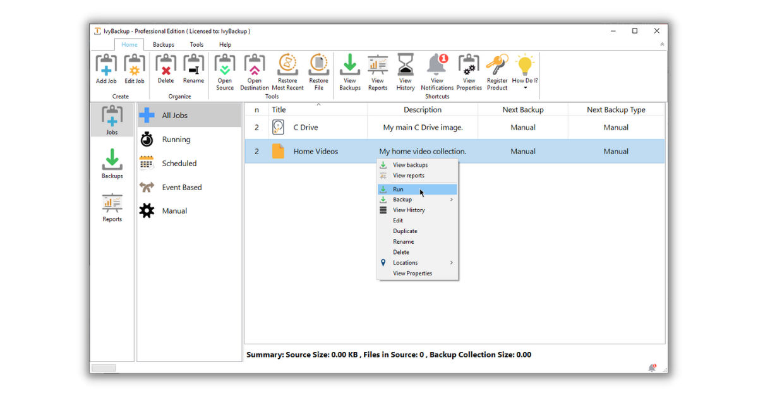
Task: Expand the How Do I? dropdown
Action: 525,88
